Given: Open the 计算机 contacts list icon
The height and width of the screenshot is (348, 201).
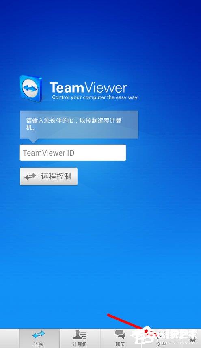Looking at the screenshot, I should click(x=80, y=335).
